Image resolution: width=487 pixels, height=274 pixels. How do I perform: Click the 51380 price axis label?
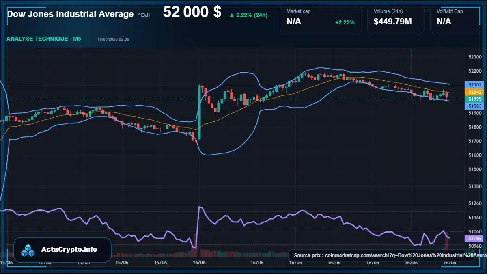[474, 186]
